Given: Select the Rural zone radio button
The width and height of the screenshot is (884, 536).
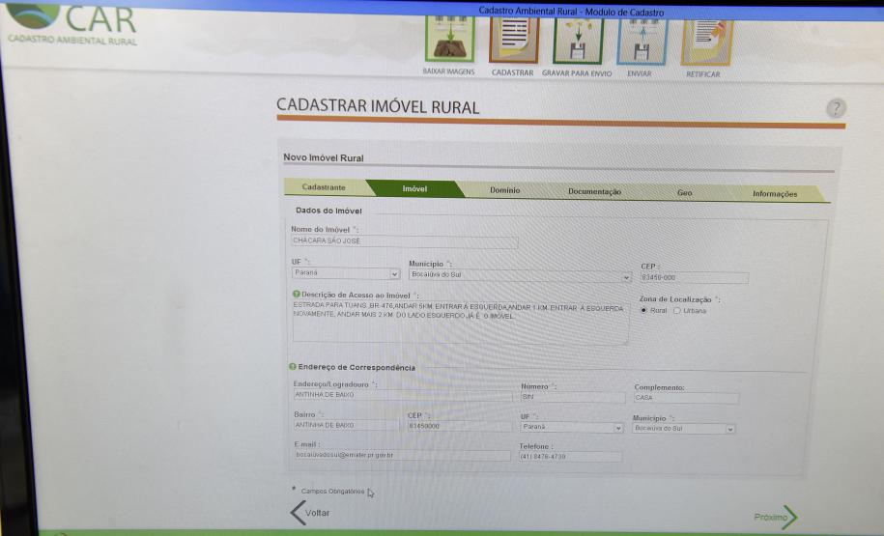Looking at the screenshot, I should (643, 310).
